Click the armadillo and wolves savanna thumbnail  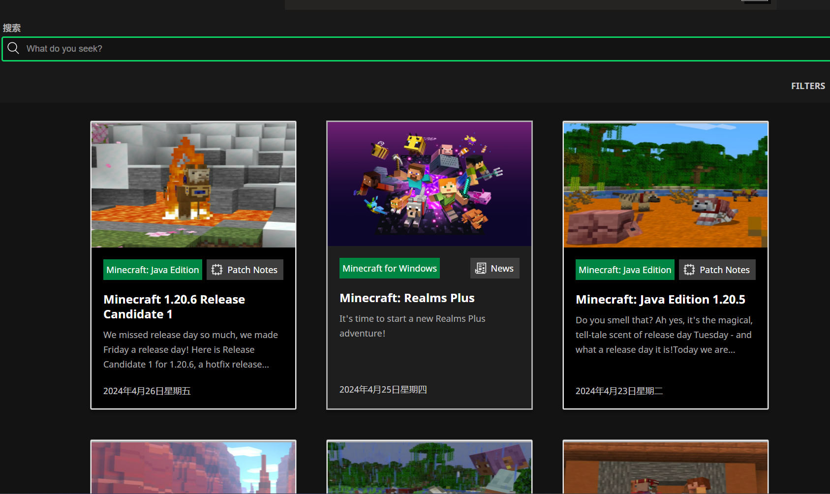coord(665,185)
